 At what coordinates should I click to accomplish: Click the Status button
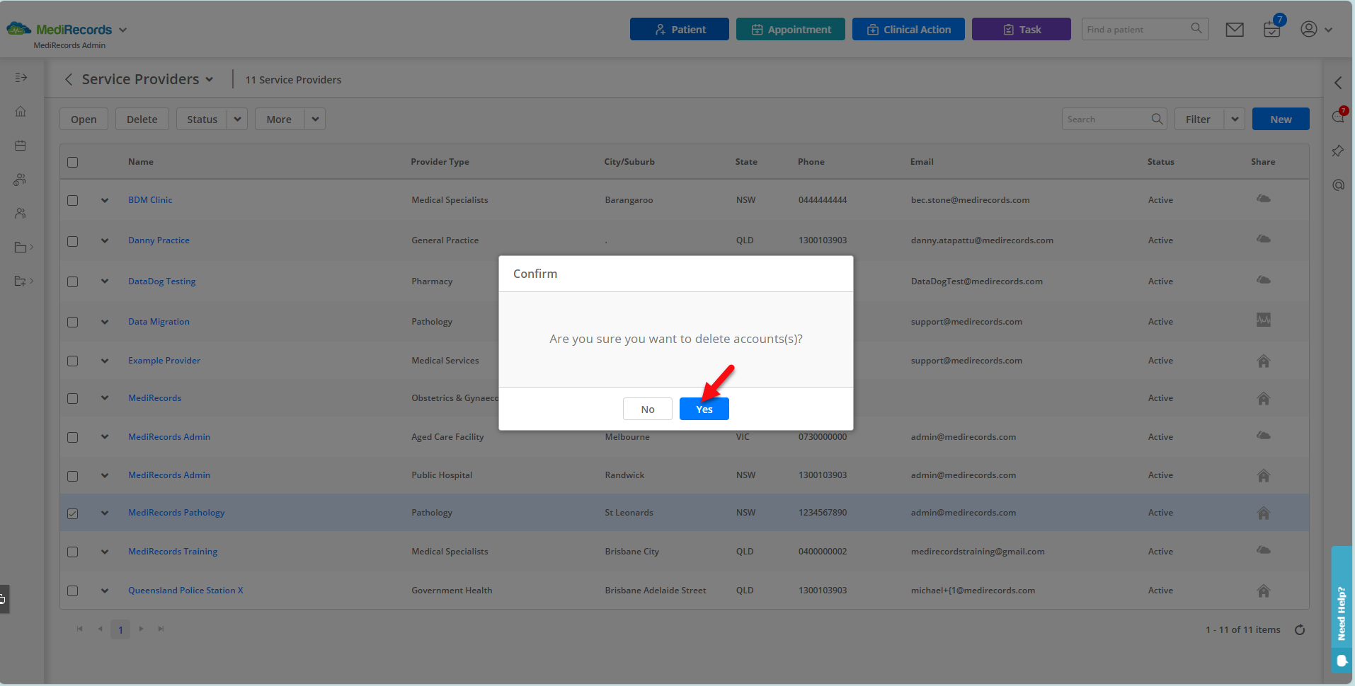(x=202, y=119)
